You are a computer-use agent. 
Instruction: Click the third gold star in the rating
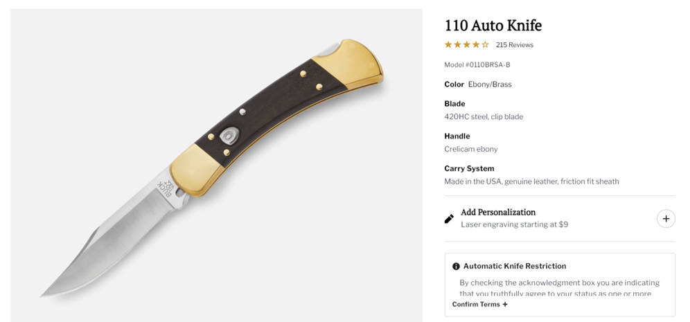coord(466,44)
